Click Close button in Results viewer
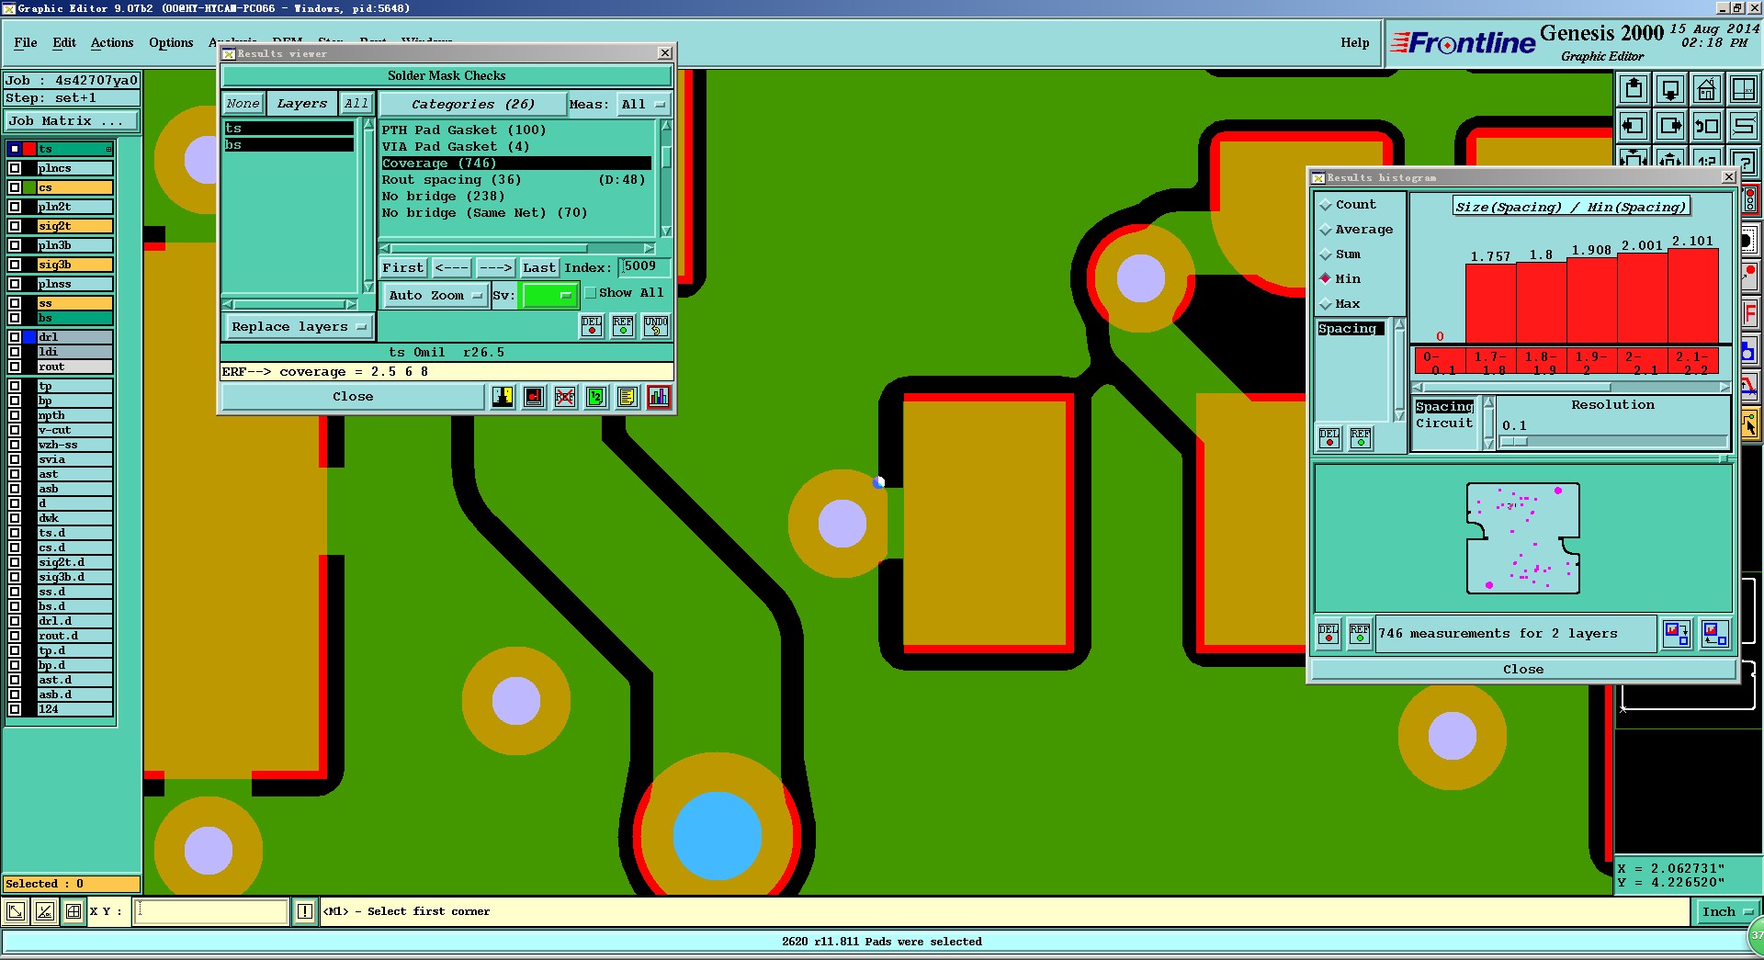1764x960 pixels. (353, 397)
